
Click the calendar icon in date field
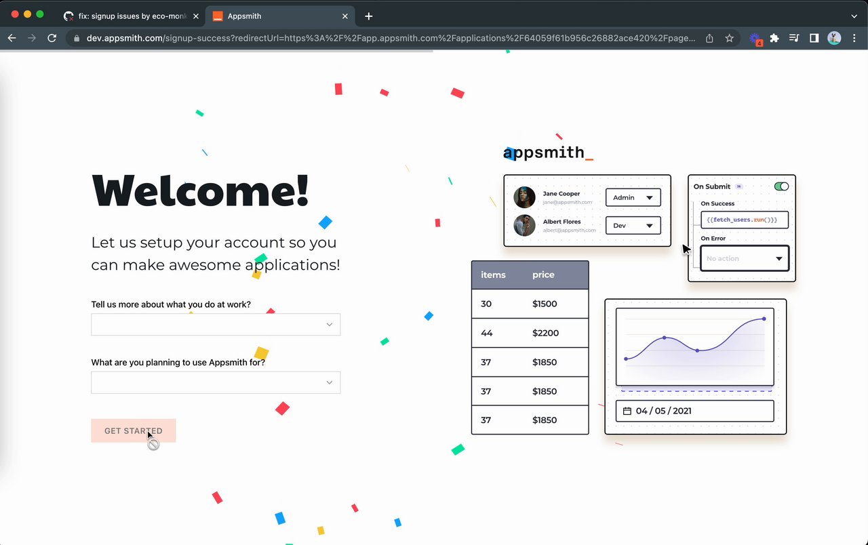click(x=627, y=411)
